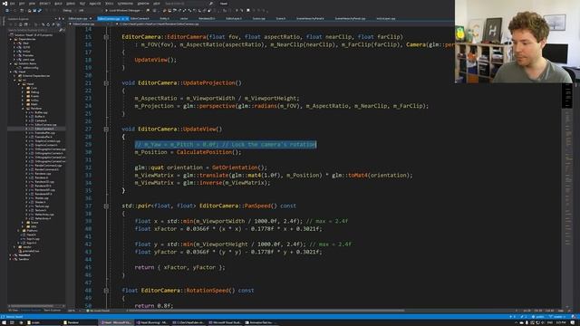
Task: Open the Windows Start button
Action: (4, 322)
